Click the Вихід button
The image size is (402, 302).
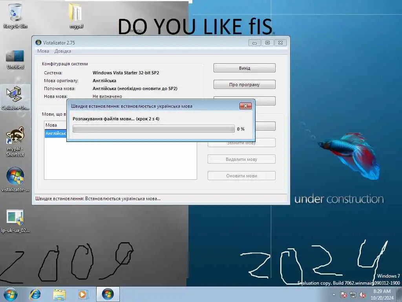pyautogui.click(x=244, y=68)
